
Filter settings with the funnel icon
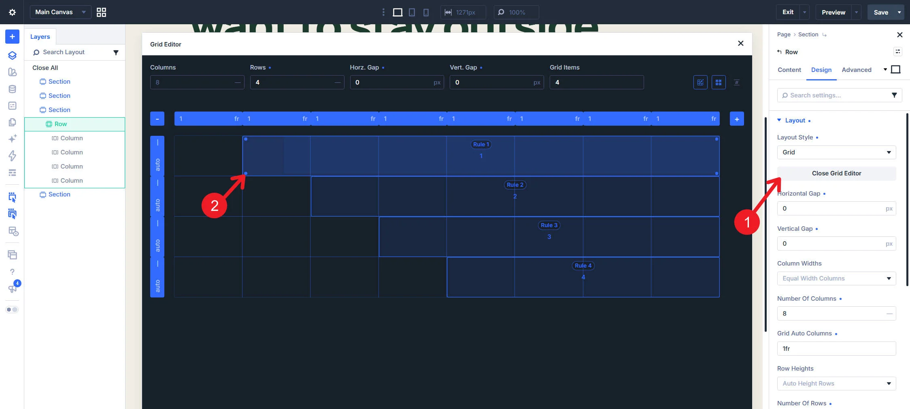[x=894, y=95]
